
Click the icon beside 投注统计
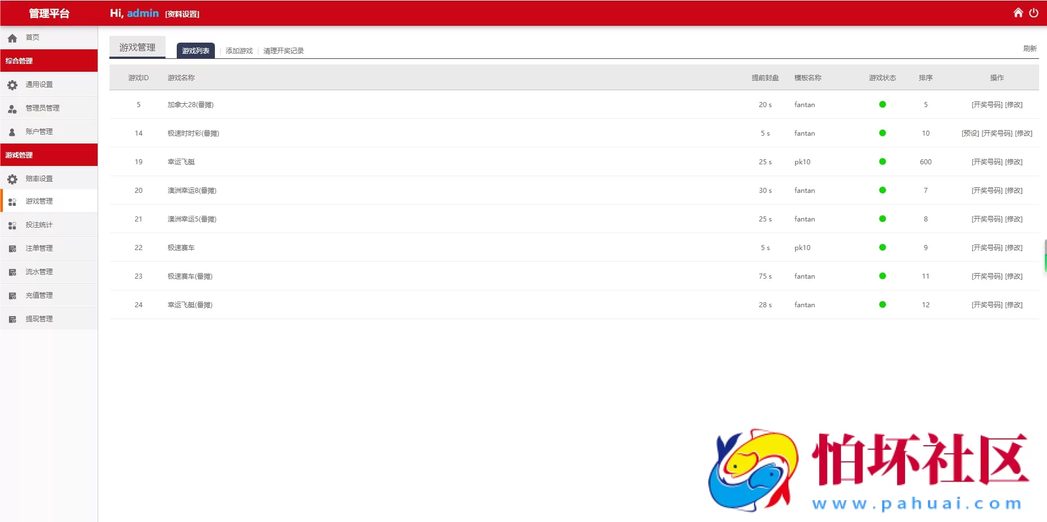[x=12, y=225]
